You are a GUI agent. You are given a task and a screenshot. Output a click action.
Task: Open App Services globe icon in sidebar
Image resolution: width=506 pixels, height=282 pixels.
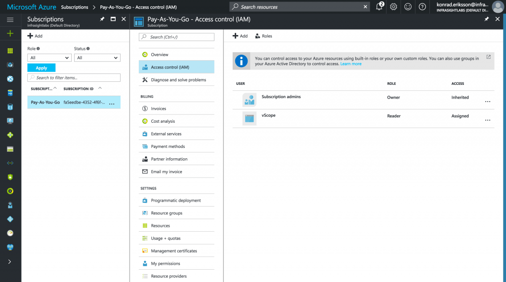[10, 79]
